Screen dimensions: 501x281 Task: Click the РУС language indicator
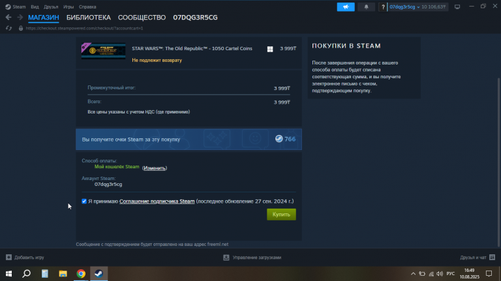[x=451, y=274]
